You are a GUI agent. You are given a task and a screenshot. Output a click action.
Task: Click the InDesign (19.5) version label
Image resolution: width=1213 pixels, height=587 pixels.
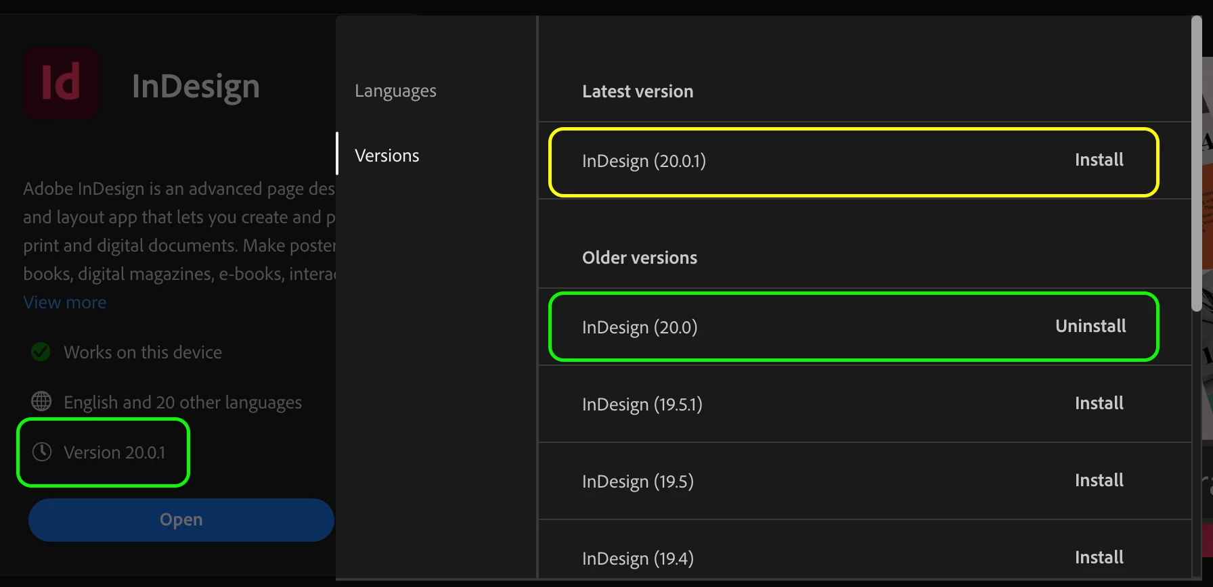(638, 482)
